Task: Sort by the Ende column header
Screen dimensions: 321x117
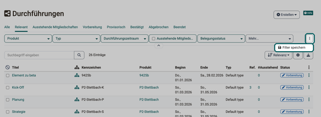Action: [x=204, y=67]
